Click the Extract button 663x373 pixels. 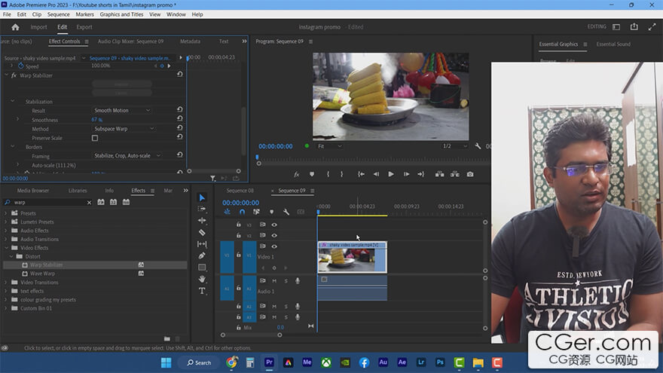[x=455, y=174]
